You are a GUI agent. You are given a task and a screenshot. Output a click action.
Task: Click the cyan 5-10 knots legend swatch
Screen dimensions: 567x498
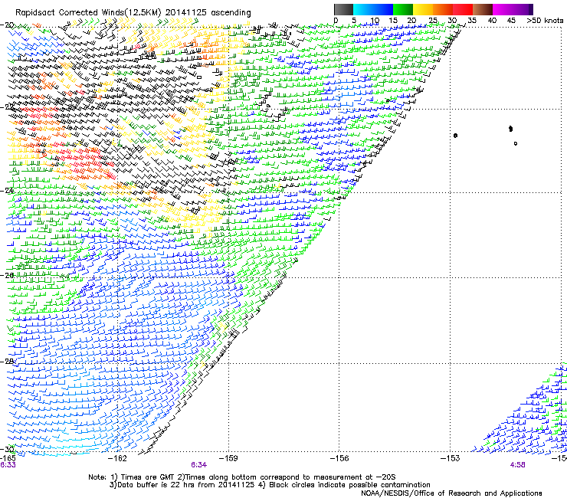click(x=363, y=9)
